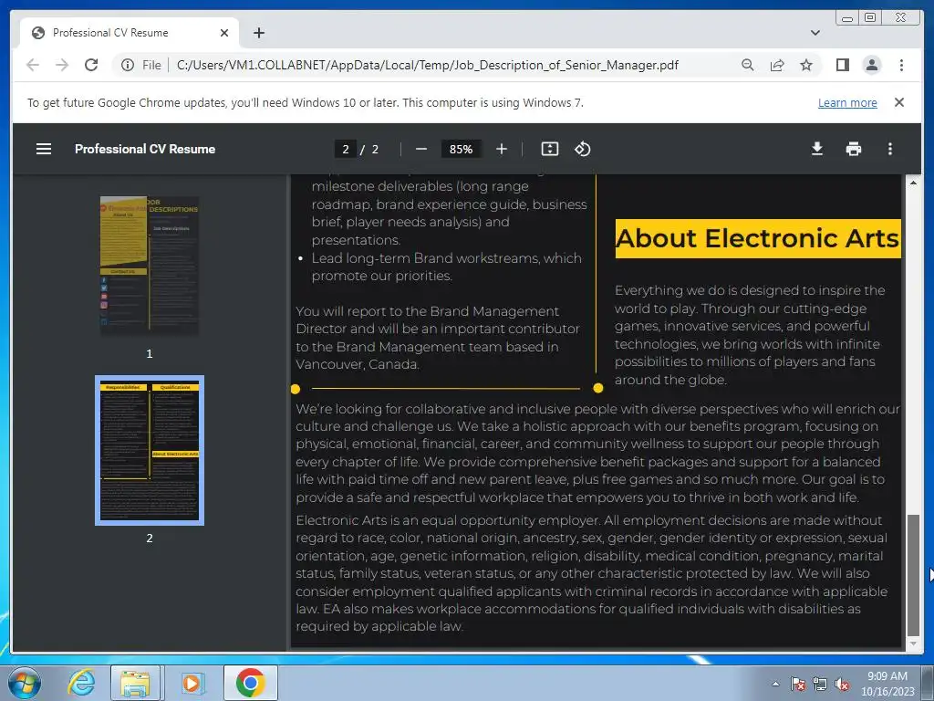Viewport: 934px width, 701px height.
Task: Open network status tray icon
Action: pos(820,684)
